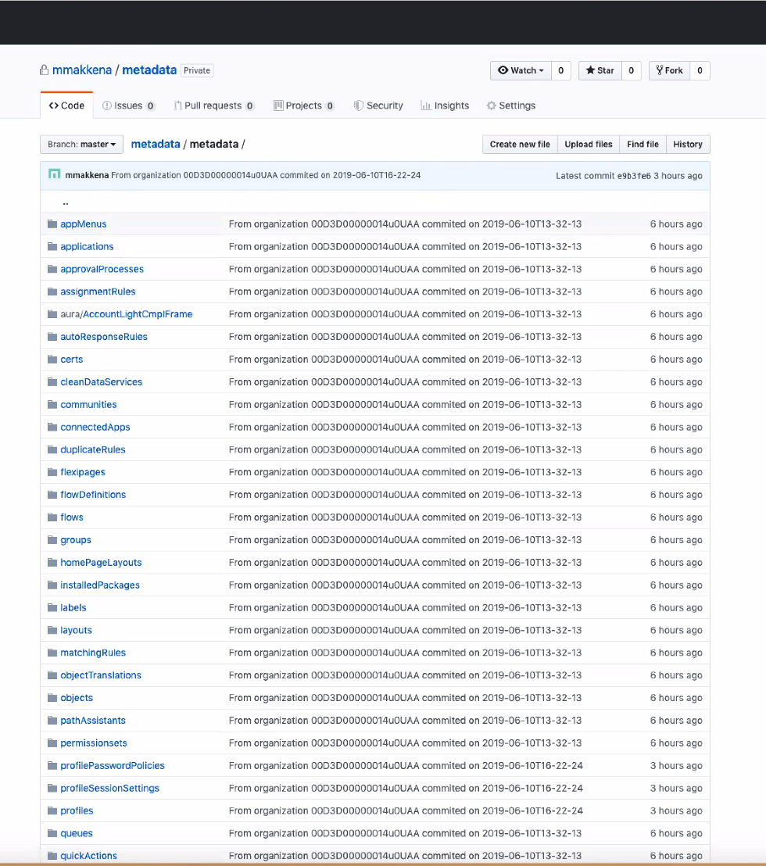
Task: Go to parent directory via '..'
Action: [65, 202]
